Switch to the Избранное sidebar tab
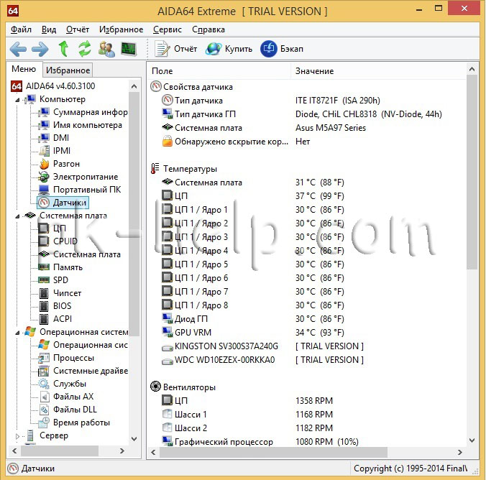Viewport: 486px width, 480px height. click(x=68, y=70)
